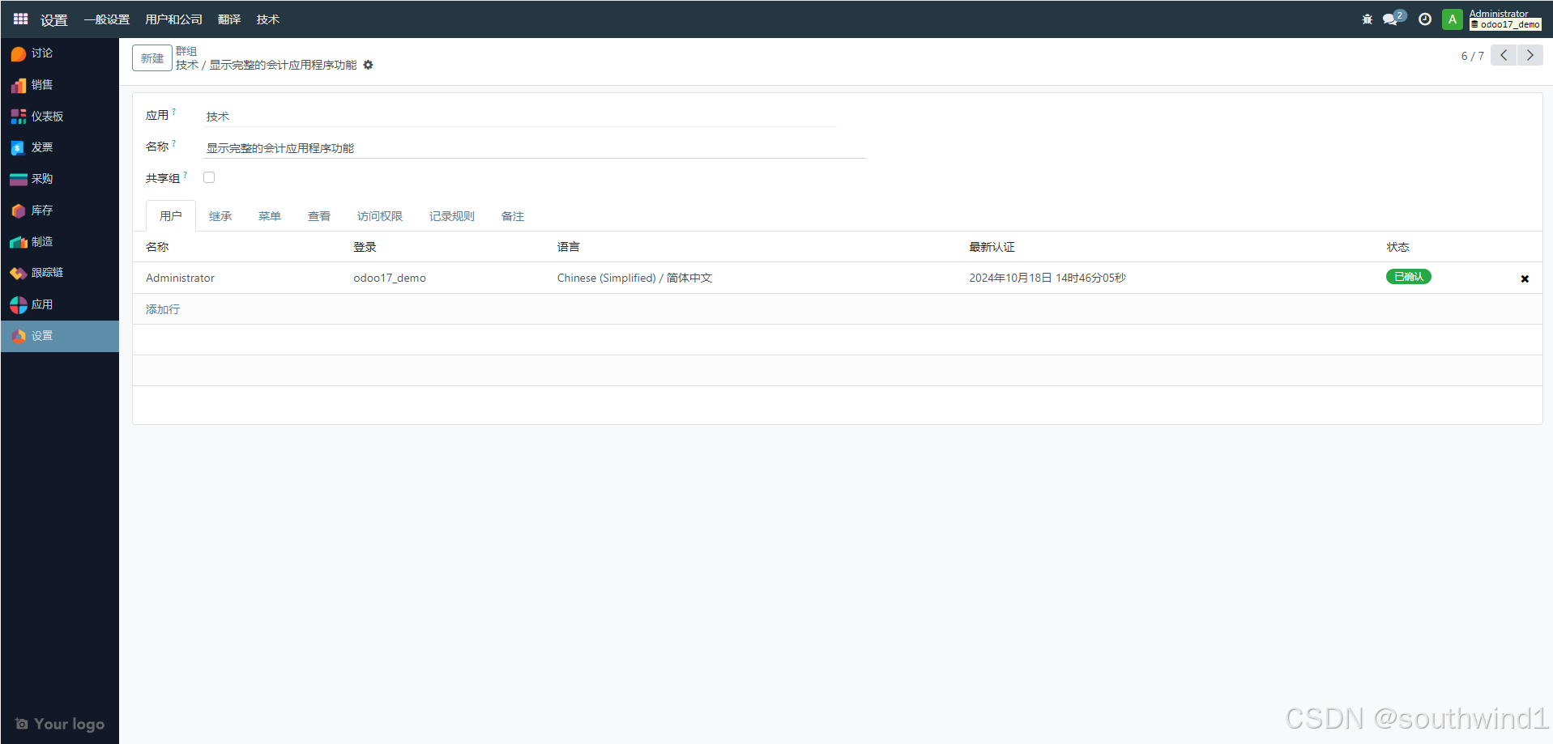Open the 设置 app icon in sidebar

click(19, 336)
